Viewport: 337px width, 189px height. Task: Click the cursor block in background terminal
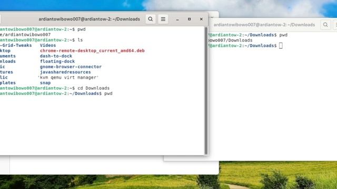pos(281,46)
